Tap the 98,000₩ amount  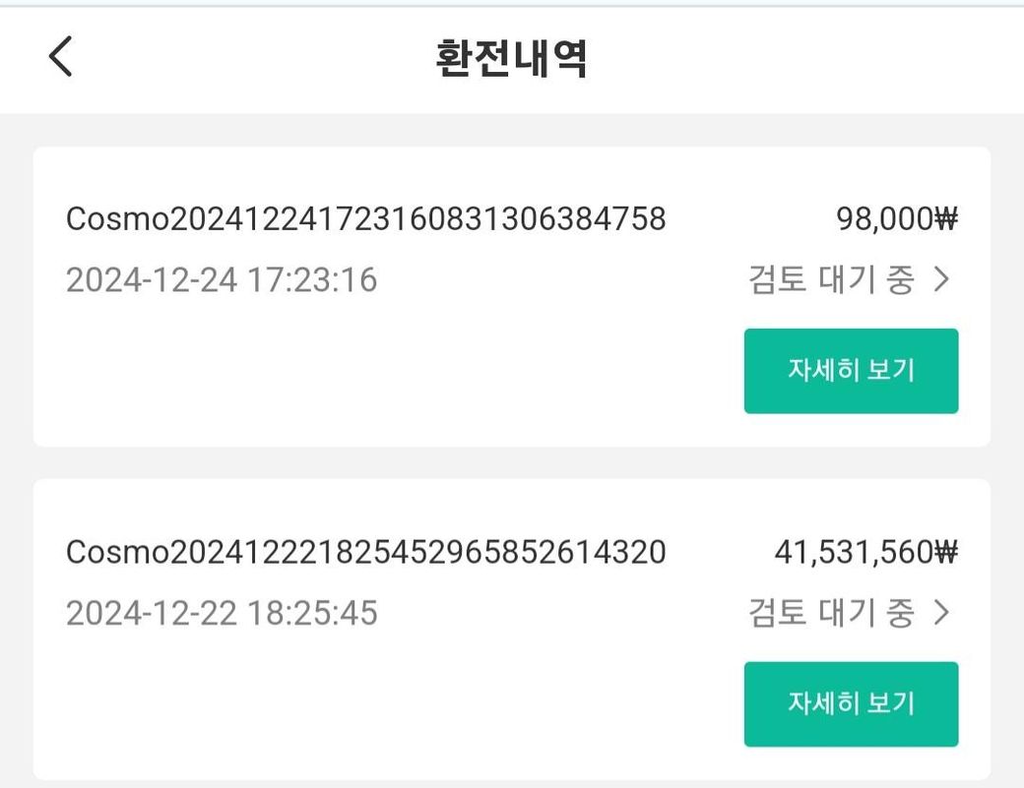coord(897,218)
